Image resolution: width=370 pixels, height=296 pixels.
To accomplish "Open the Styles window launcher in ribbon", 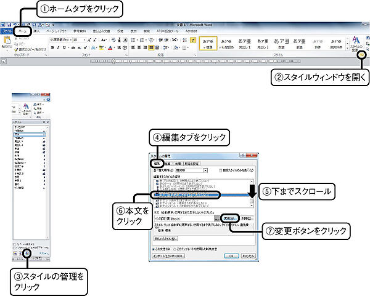I will 362,55.
